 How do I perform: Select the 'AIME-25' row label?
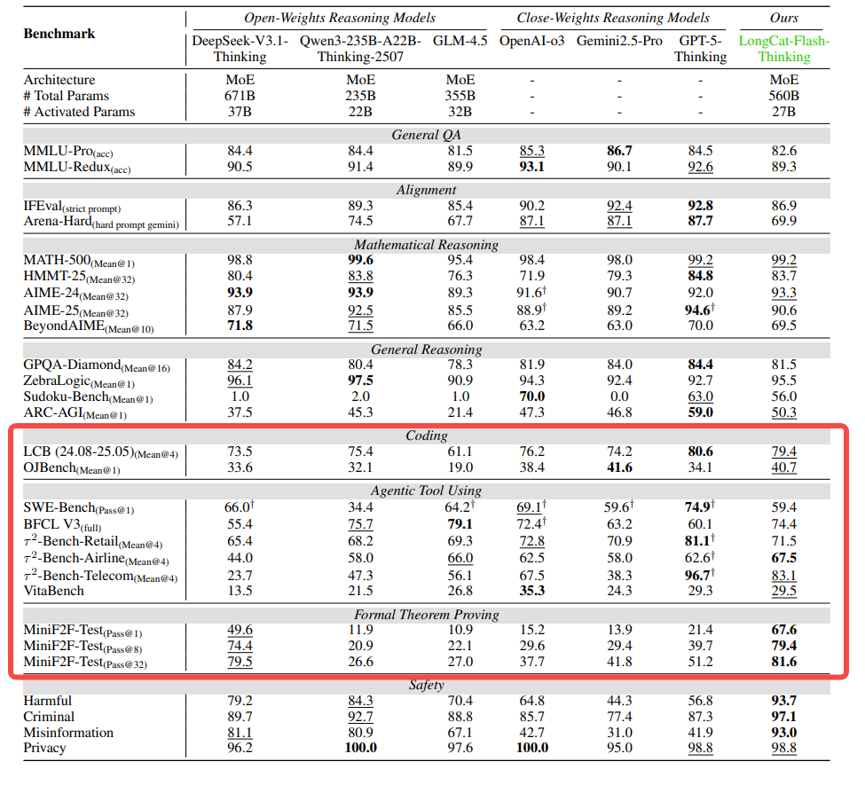click(75, 310)
